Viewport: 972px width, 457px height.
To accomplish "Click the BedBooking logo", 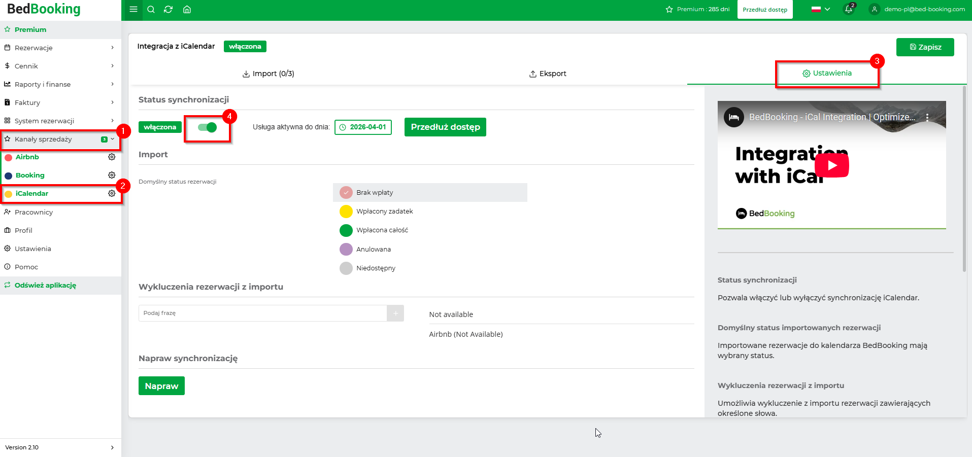I will [x=44, y=9].
